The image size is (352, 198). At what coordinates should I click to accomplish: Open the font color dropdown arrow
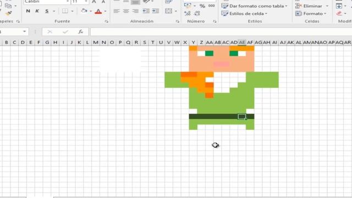[x=105, y=11]
